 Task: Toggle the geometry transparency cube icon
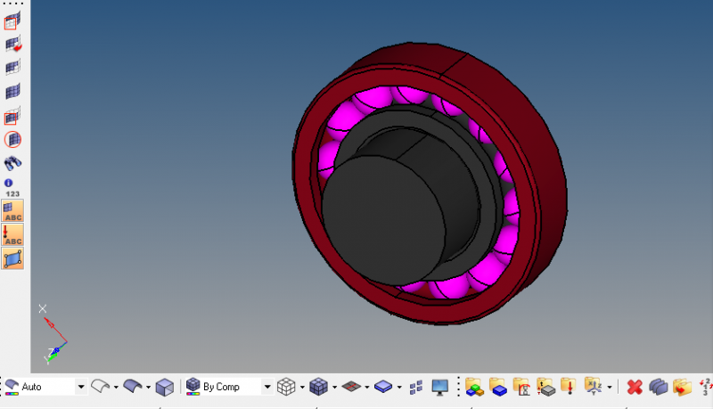point(164,388)
